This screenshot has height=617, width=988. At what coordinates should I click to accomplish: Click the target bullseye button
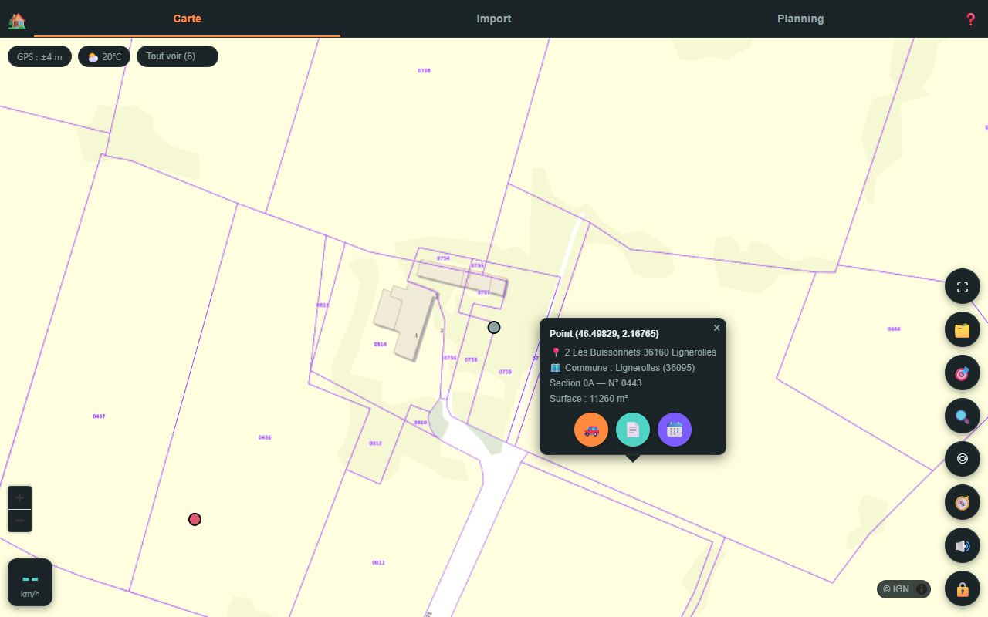click(x=963, y=373)
